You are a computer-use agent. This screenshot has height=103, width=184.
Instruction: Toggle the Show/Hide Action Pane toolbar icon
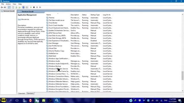[27, 7]
